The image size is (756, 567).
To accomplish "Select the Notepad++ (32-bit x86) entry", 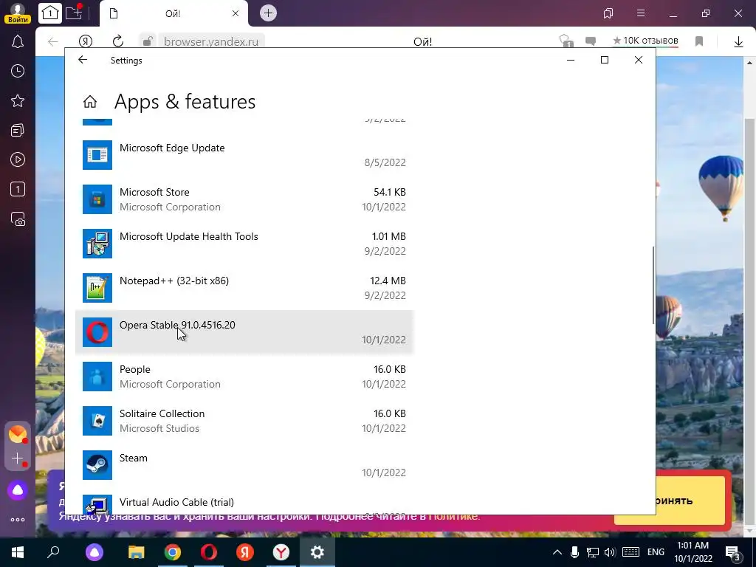I will click(244, 288).
